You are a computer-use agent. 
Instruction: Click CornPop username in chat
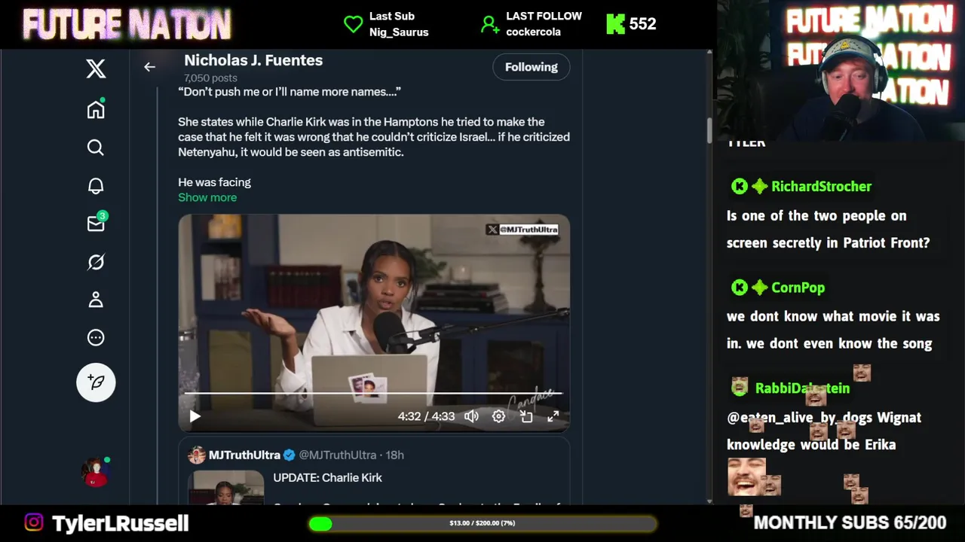[798, 287]
